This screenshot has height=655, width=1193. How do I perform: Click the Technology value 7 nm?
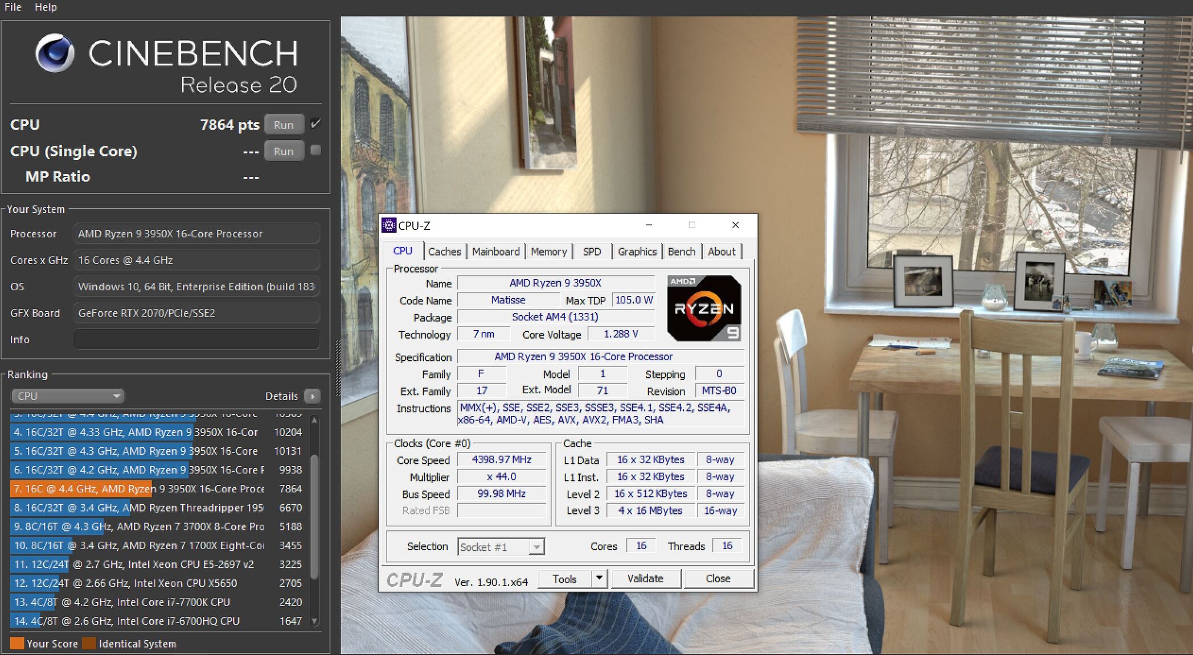coord(483,334)
